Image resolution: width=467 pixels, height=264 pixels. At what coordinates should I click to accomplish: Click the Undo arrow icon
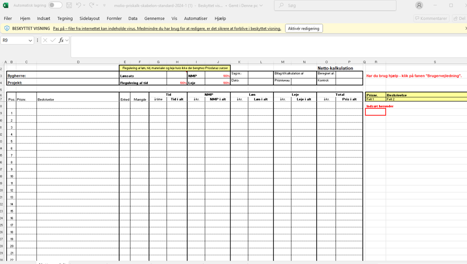tap(78, 5)
